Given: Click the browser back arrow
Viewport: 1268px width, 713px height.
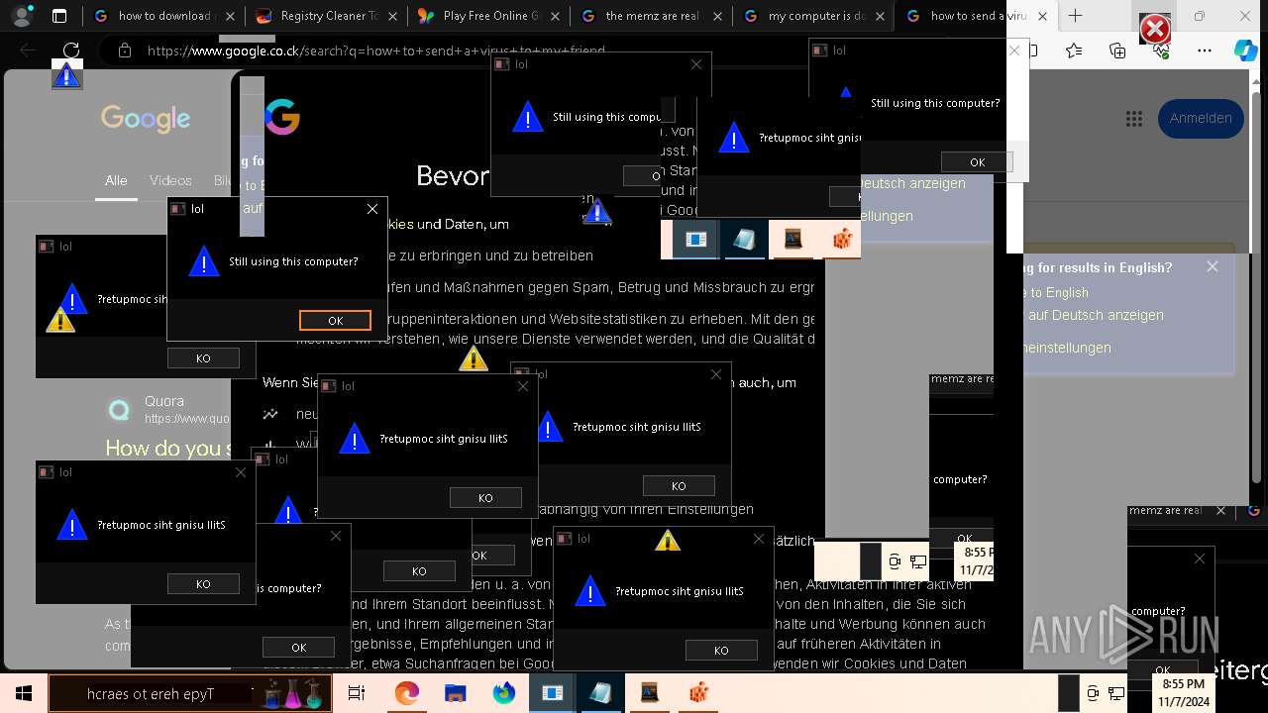Looking at the screenshot, I should pyautogui.click(x=28, y=51).
